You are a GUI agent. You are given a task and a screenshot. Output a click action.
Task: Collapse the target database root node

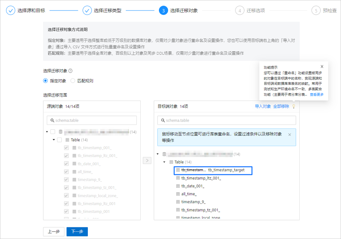(x=158, y=154)
